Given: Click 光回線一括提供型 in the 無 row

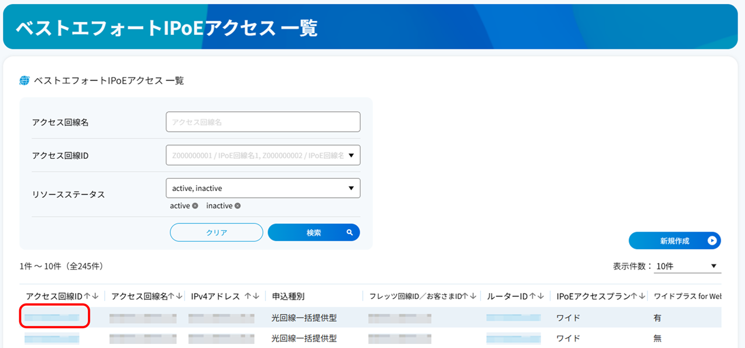Looking at the screenshot, I should coord(304,338).
